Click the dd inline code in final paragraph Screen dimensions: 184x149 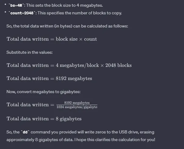tap(25, 132)
